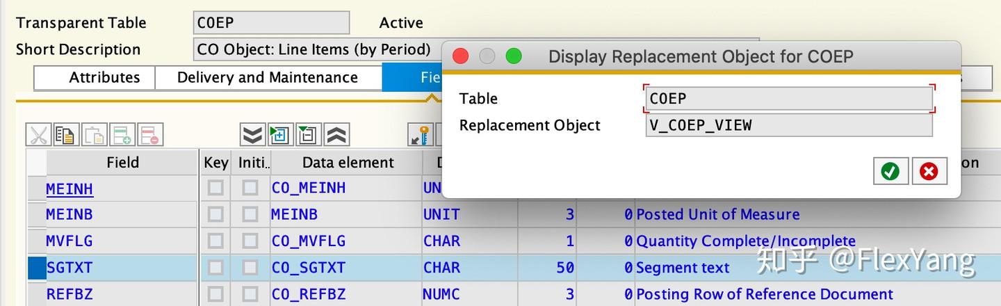Select the highlighted Fields tab
The width and height of the screenshot is (1001, 306).
412,77
